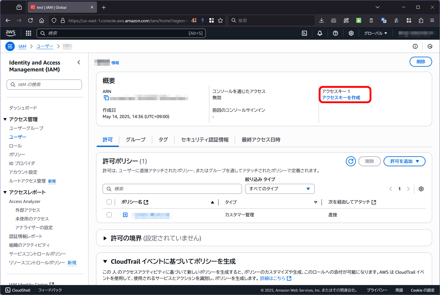Expand the customer managed policy plus icon
Screen dimensions: 440x295
[125, 215]
